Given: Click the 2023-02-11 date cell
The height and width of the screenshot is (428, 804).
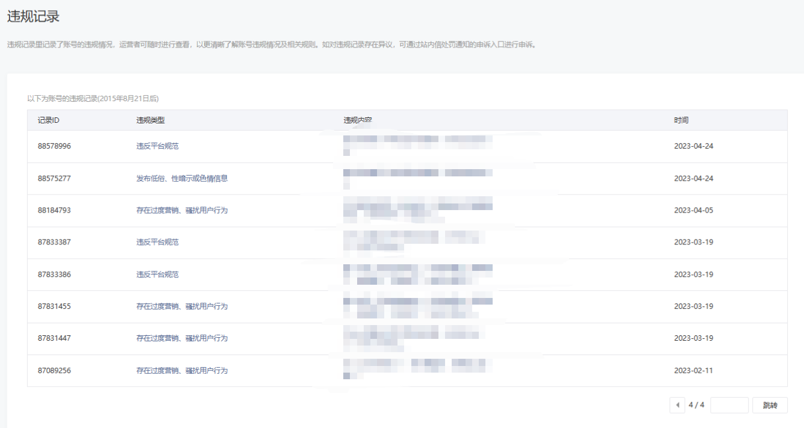Looking at the screenshot, I should coord(693,371).
